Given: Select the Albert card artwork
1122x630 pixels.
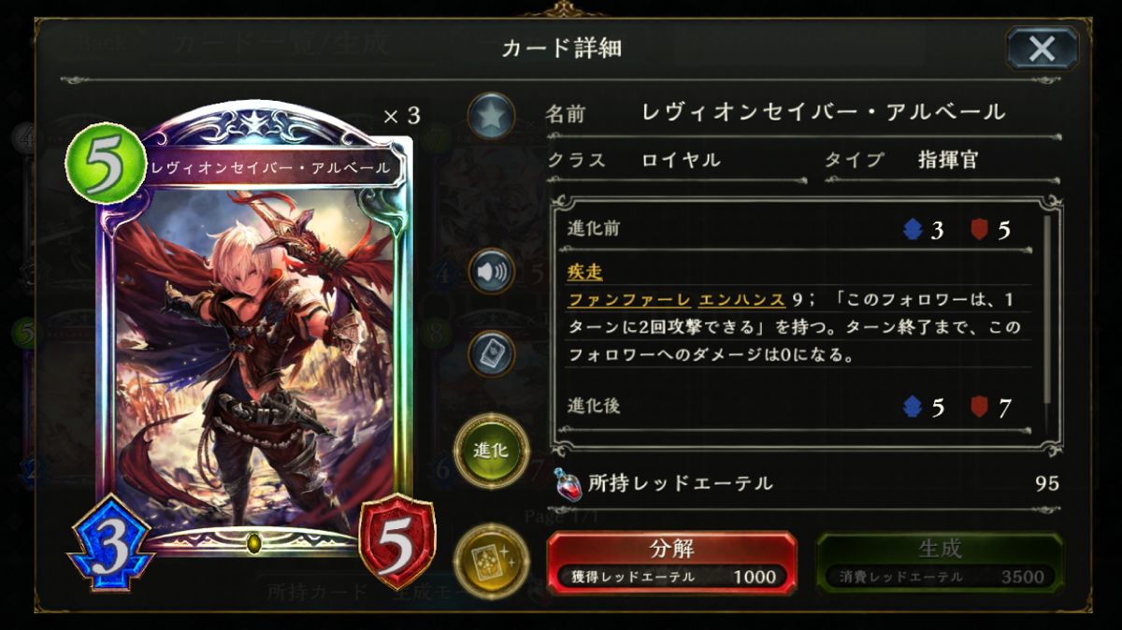Looking at the screenshot, I should (254, 355).
